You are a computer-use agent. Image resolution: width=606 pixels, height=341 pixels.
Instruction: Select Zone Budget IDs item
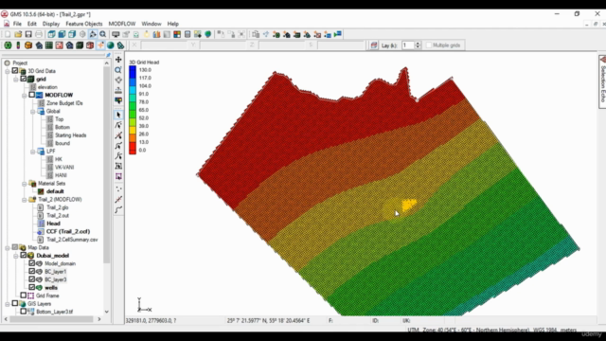pyautogui.click(x=64, y=103)
